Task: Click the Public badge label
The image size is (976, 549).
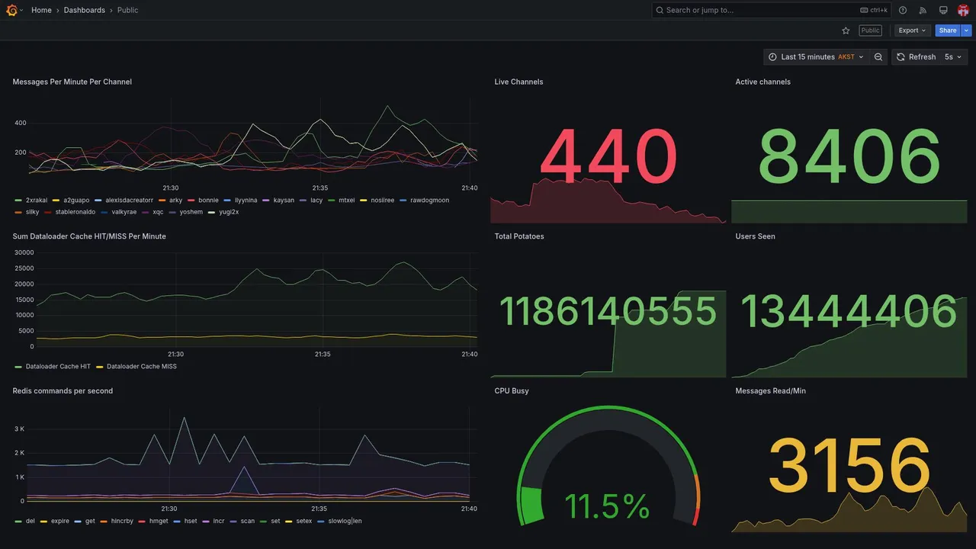Action: pos(870,30)
